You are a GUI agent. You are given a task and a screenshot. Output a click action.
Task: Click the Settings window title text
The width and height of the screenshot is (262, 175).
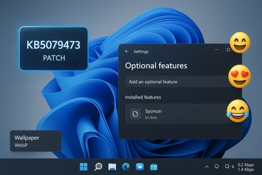pos(141,51)
